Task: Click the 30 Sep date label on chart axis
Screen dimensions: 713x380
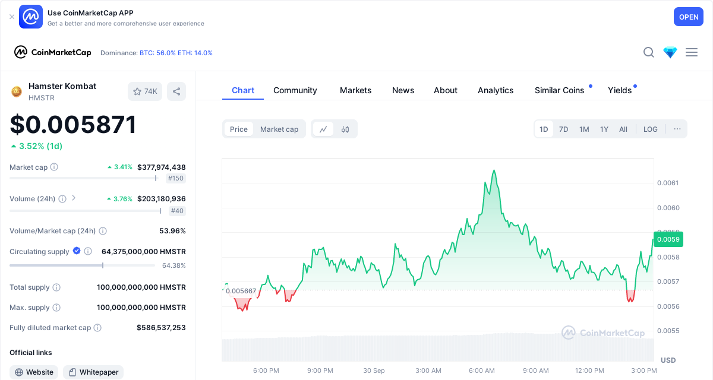Action: pyautogui.click(x=374, y=370)
